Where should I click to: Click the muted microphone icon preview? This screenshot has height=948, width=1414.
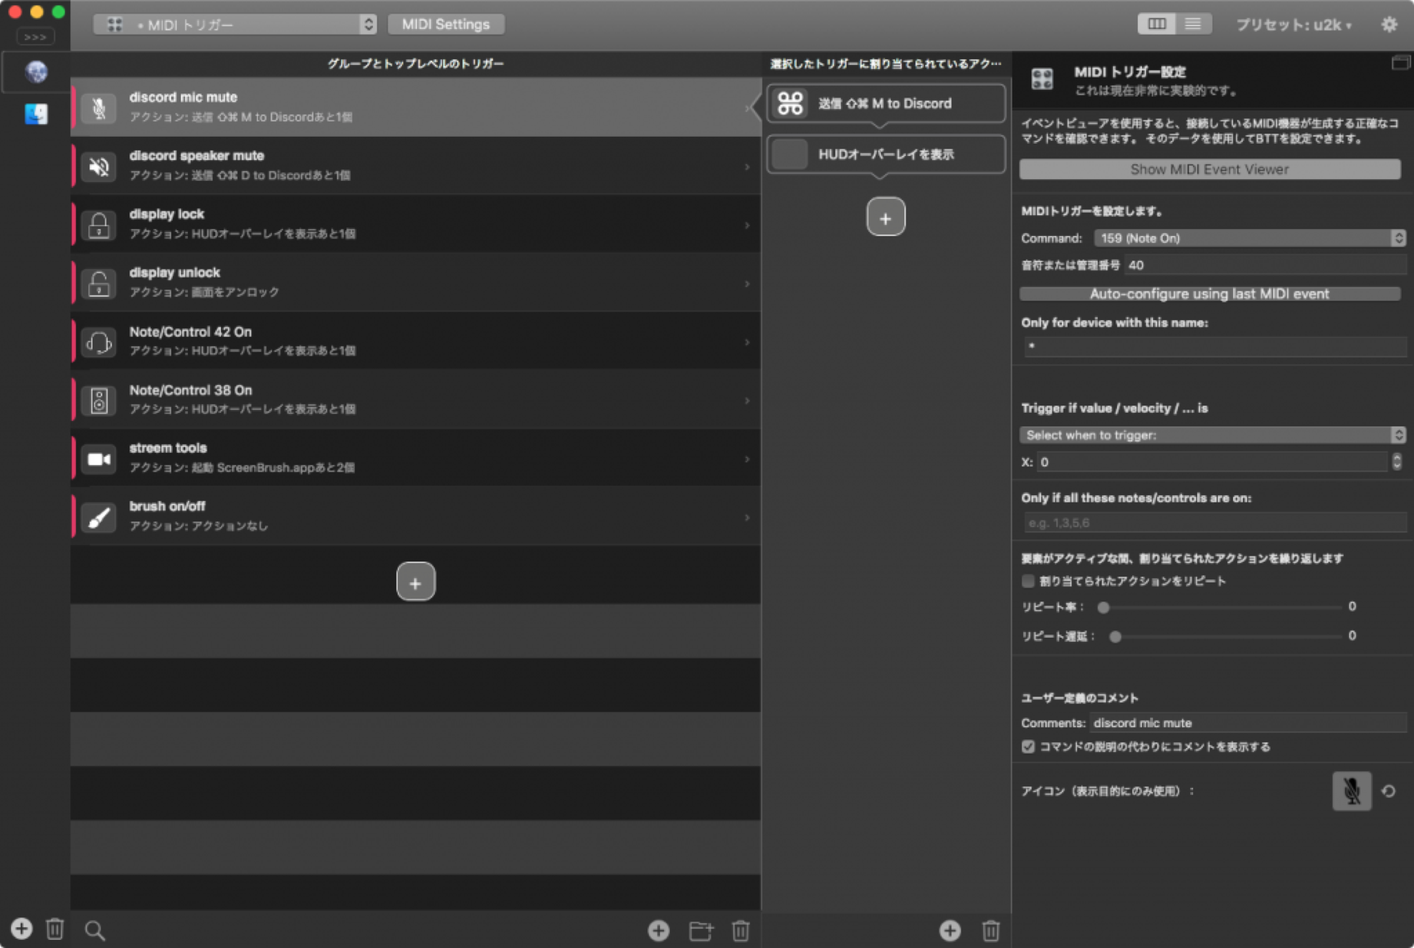click(1351, 790)
